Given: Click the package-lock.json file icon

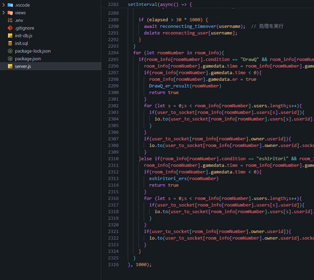Looking at the screenshot, I should click(x=10, y=51).
